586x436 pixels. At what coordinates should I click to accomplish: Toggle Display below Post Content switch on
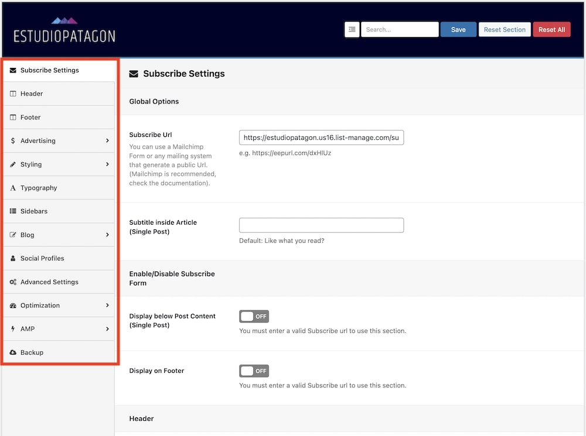click(254, 316)
